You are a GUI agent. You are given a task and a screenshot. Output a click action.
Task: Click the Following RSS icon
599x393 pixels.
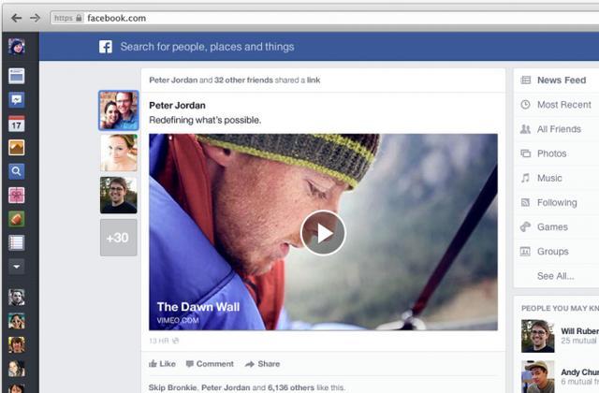pos(526,202)
